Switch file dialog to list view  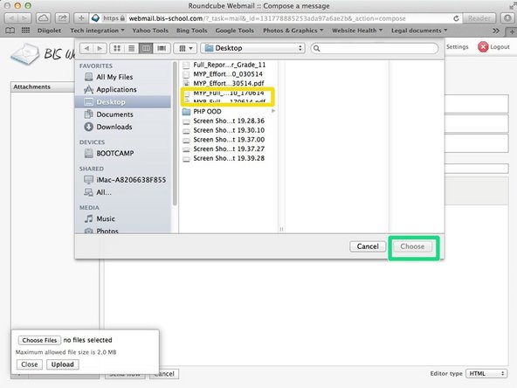(131, 49)
